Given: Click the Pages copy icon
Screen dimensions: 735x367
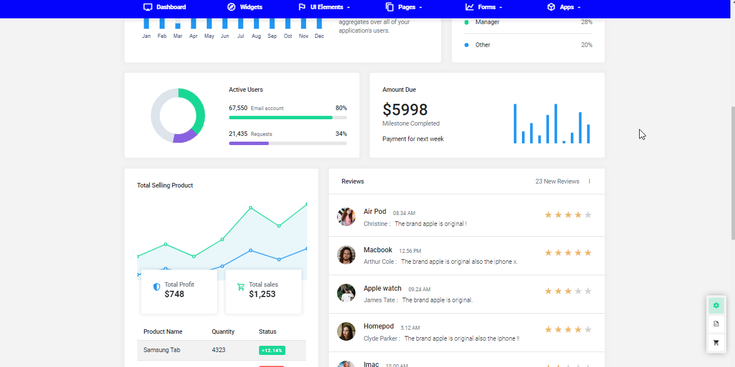Looking at the screenshot, I should click(x=389, y=7).
